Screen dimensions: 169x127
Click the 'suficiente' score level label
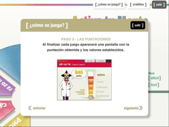(x=102, y=87)
